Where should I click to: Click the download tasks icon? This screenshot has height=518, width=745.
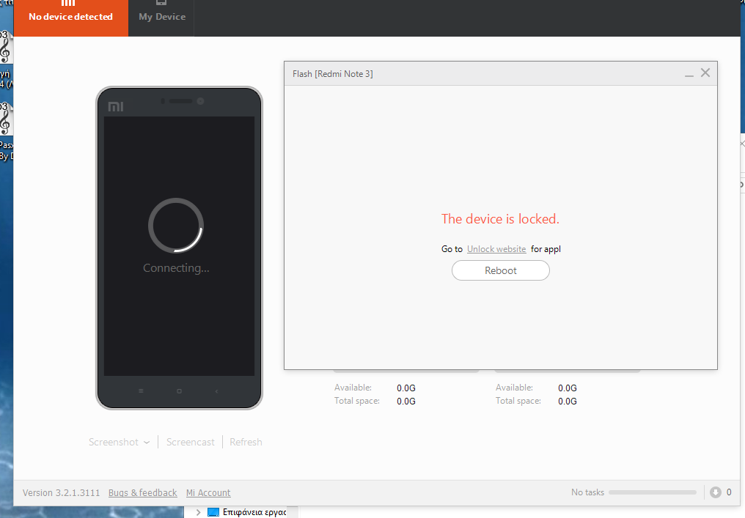pos(715,492)
